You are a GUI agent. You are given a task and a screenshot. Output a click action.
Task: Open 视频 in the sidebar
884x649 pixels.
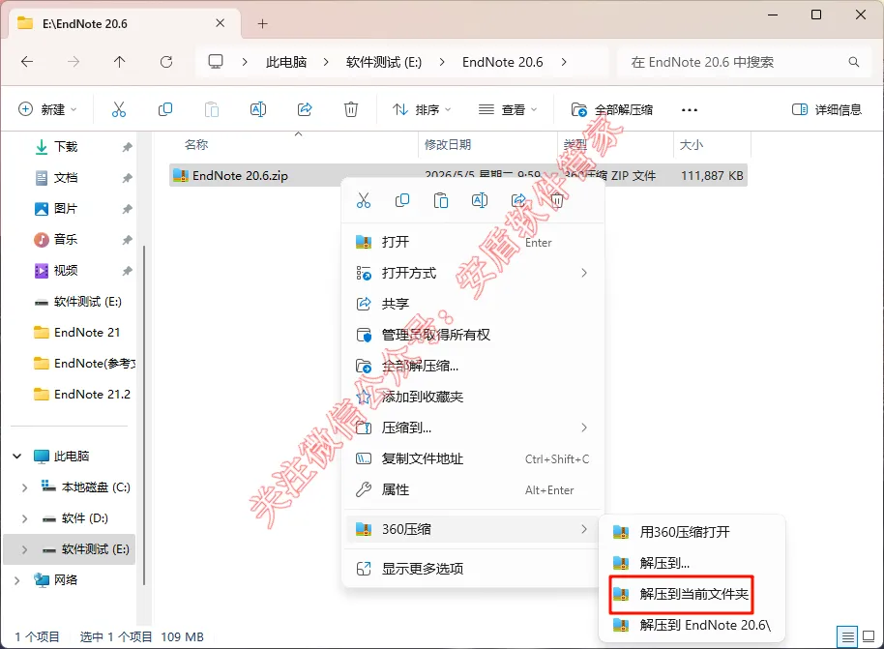click(x=66, y=271)
